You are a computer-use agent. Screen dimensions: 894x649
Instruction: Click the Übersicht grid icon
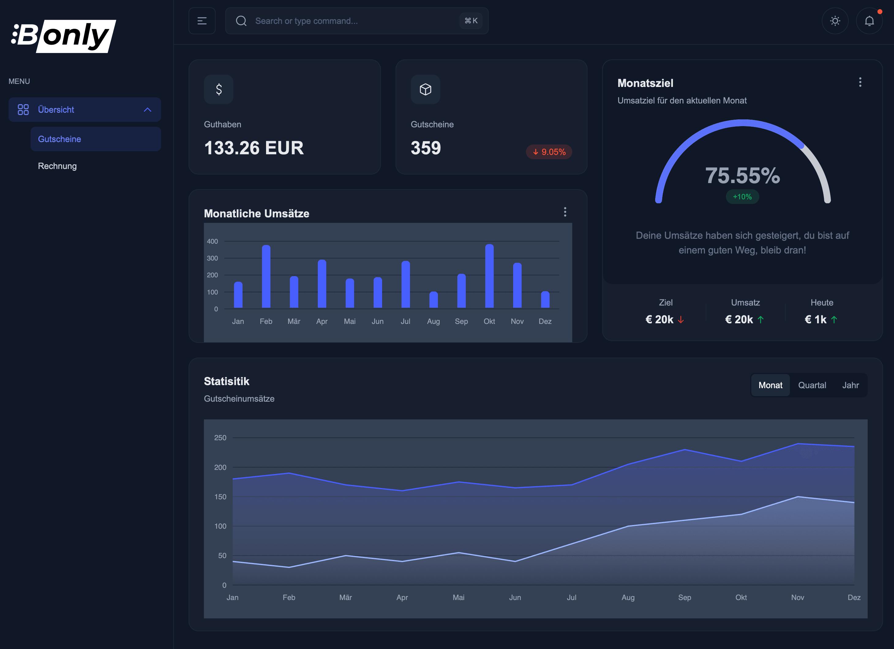pos(23,110)
